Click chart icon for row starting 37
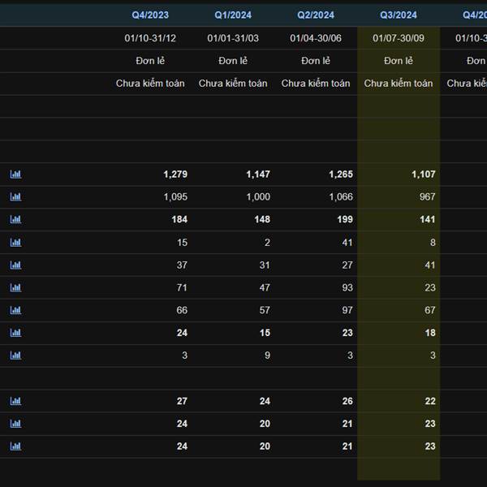 click(15, 265)
